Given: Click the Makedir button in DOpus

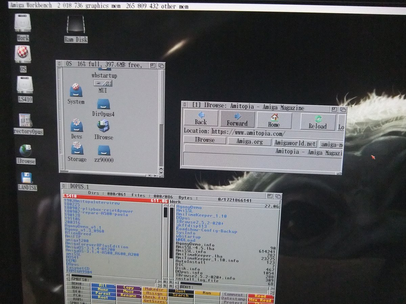Looking at the screenshot, I should (154, 289).
